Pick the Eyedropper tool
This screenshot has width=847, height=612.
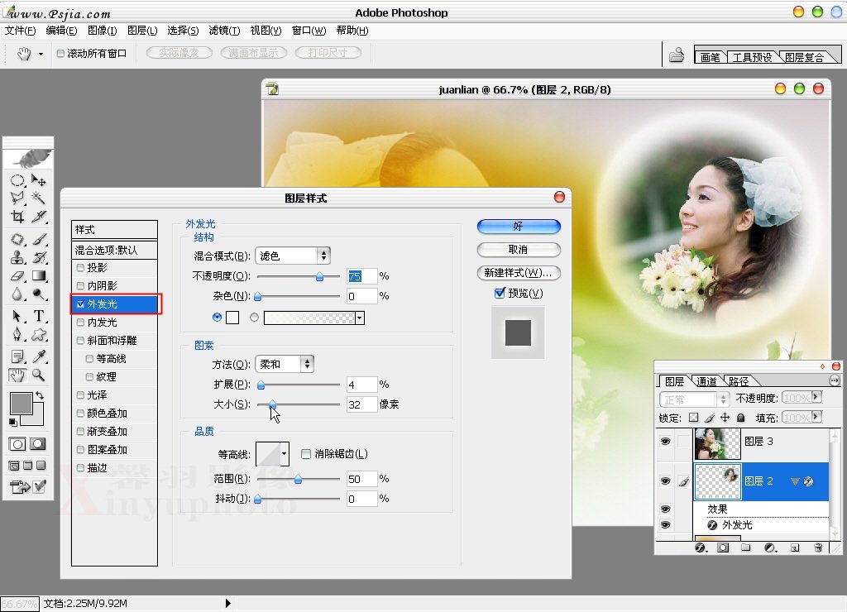(38, 356)
